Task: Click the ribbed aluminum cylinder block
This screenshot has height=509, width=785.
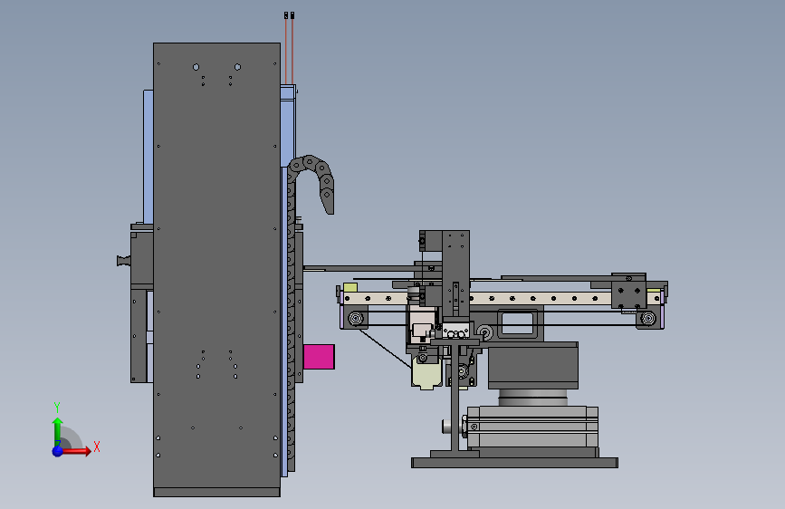Action: tap(532, 427)
